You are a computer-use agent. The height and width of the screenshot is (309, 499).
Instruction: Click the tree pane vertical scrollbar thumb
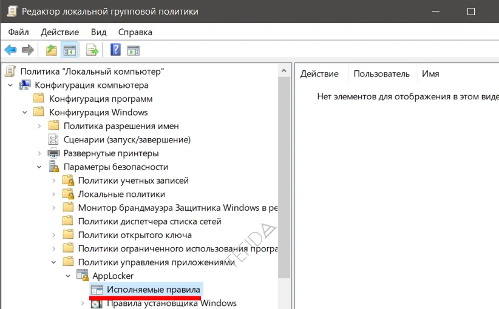pyautogui.click(x=284, y=177)
